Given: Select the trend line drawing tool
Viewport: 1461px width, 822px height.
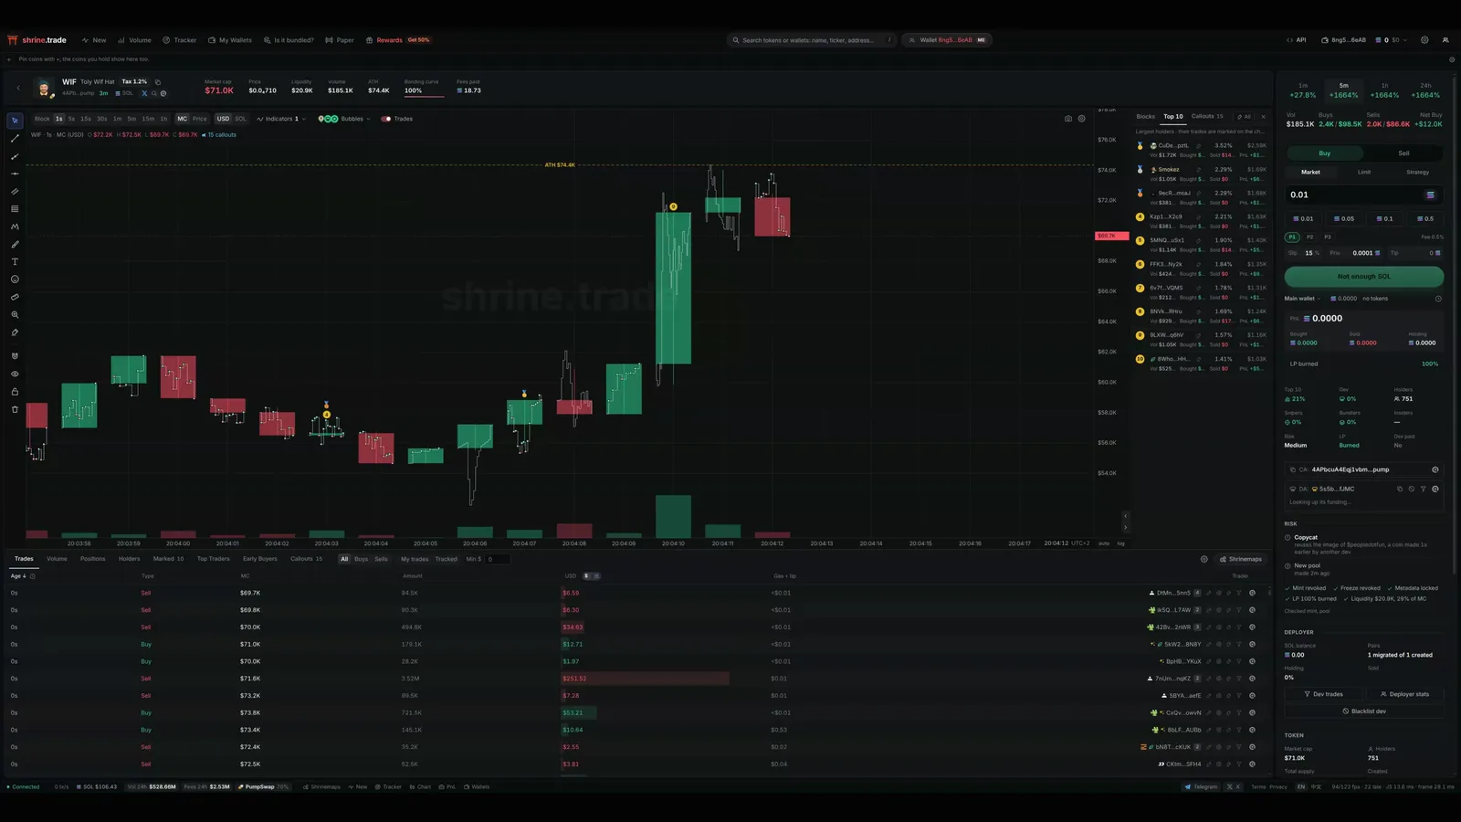Looking at the screenshot, I should 15,139.
